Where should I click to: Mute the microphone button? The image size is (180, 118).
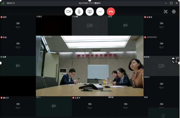pyautogui.click(x=79, y=11)
